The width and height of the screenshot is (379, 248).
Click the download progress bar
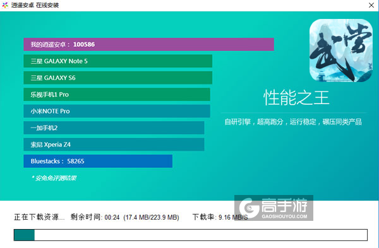[191, 235]
